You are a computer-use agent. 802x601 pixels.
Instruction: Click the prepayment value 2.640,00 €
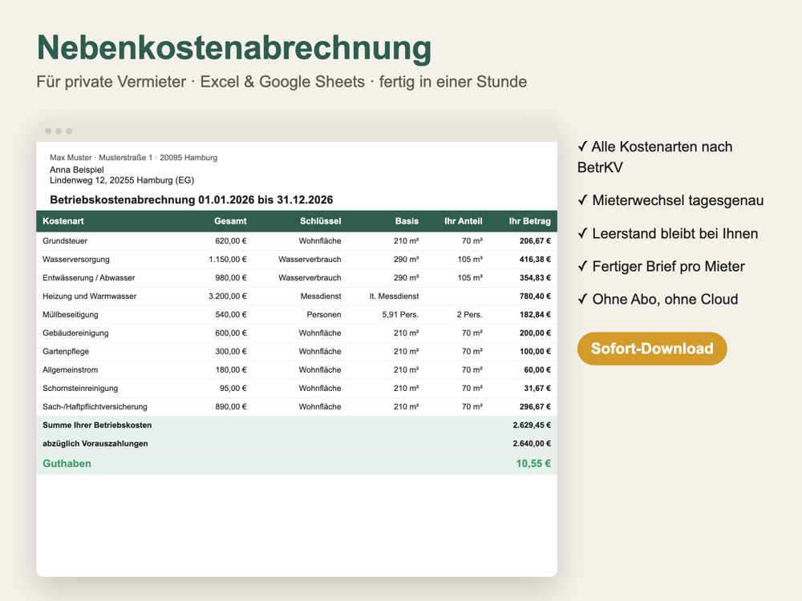pos(532,443)
